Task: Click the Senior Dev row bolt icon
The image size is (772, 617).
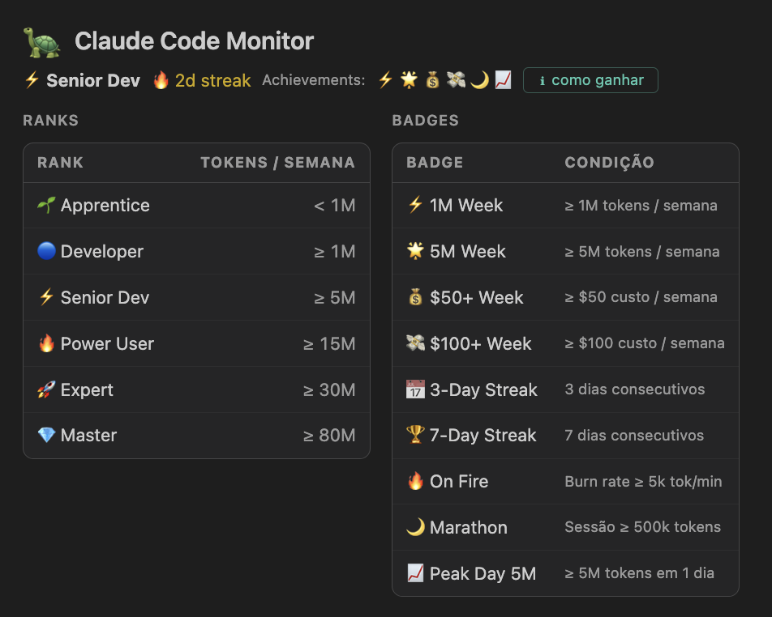Action: click(x=46, y=297)
